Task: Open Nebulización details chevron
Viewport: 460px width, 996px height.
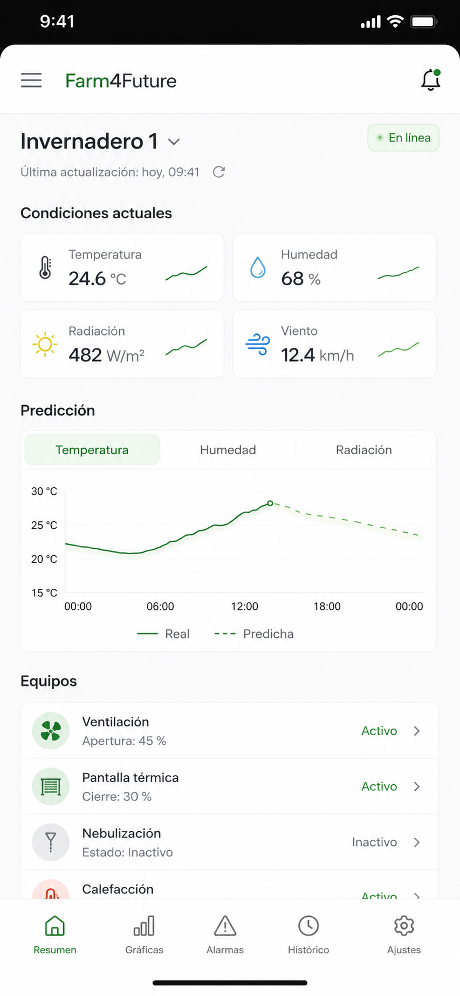Action: 417,842
